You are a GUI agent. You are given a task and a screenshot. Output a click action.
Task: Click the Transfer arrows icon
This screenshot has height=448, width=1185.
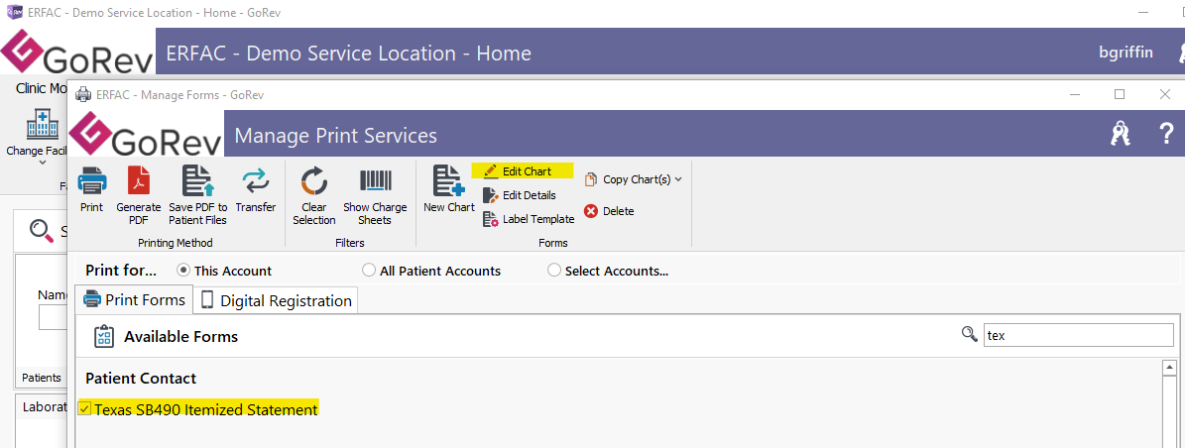[x=256, y=182]
